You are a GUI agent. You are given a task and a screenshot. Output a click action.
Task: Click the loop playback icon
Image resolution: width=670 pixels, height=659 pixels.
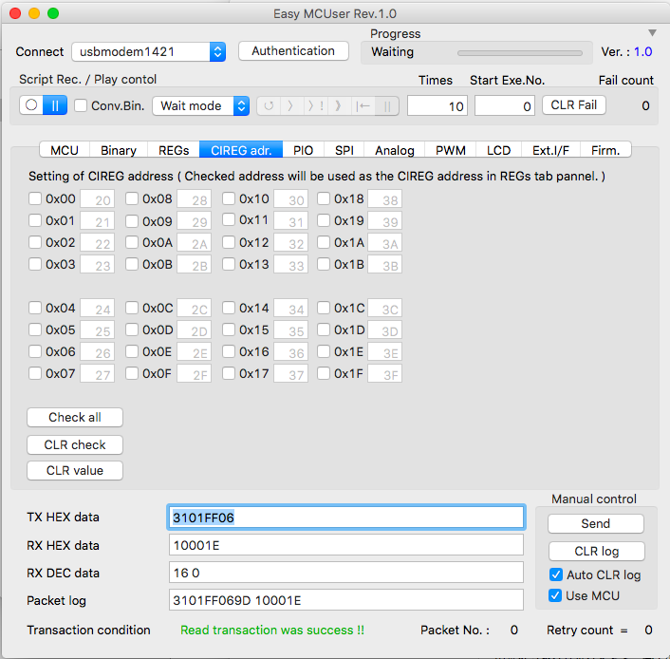click(x=269, y=105)
